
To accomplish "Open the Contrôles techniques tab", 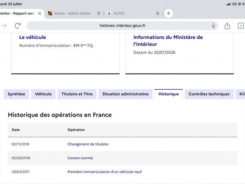I will click(x=209, y=94).
